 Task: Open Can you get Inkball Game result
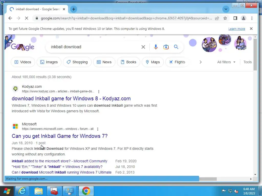click(x=60, y=136)
